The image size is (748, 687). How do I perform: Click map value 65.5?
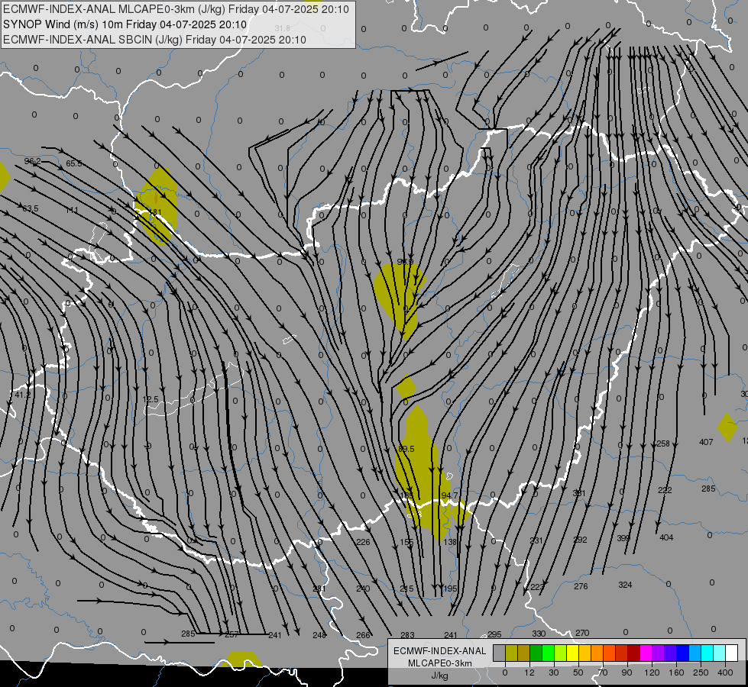pyautogui.click(x=73, y=163)
